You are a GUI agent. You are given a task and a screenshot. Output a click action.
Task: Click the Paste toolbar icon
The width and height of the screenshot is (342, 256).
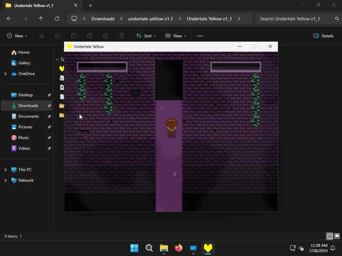point(74,36)
